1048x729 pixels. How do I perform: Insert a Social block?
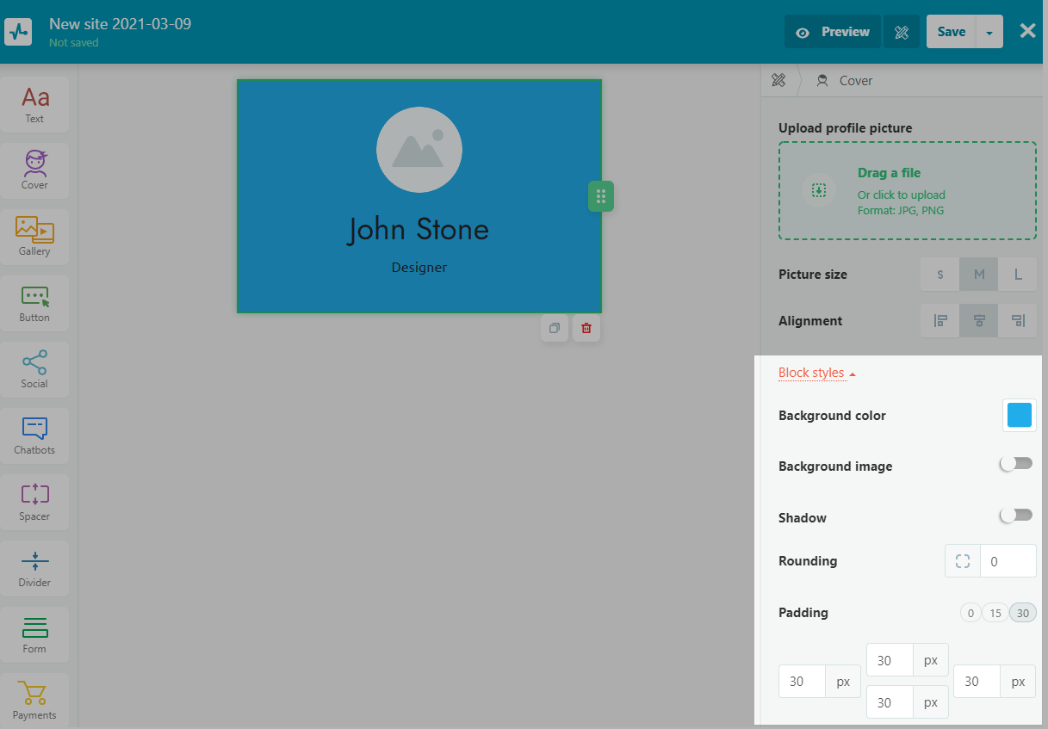pos(34,369)
